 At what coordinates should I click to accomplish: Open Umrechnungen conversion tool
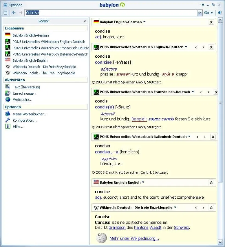click(x=24, y=93)
